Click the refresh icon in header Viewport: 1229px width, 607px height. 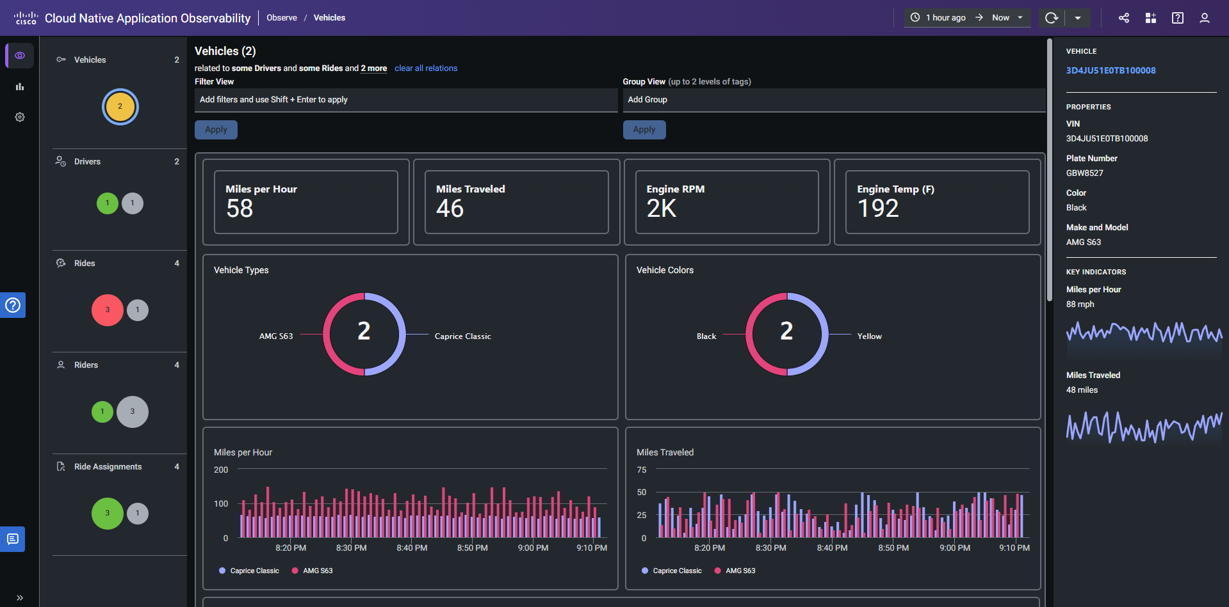(x=1051, y=18)
